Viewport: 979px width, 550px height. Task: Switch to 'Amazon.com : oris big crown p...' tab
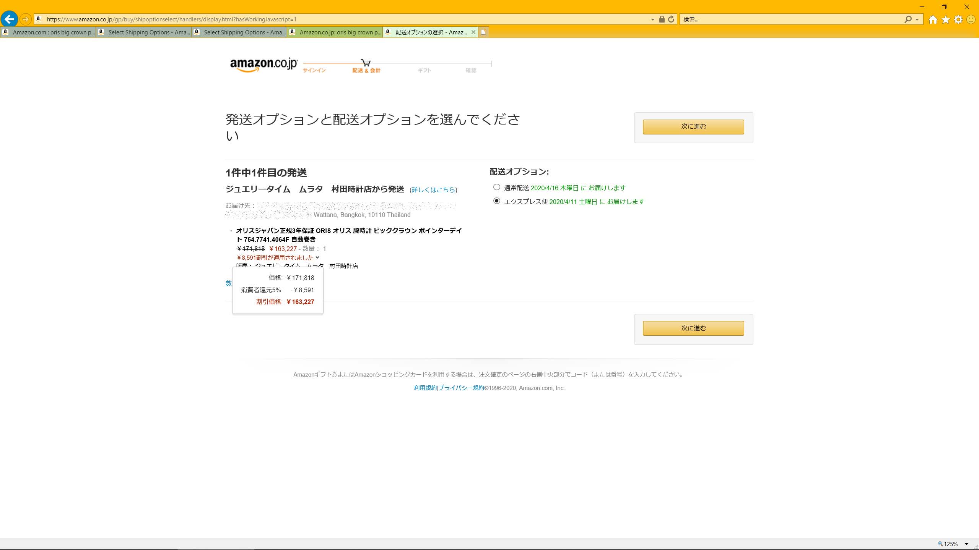pos(48,32)
